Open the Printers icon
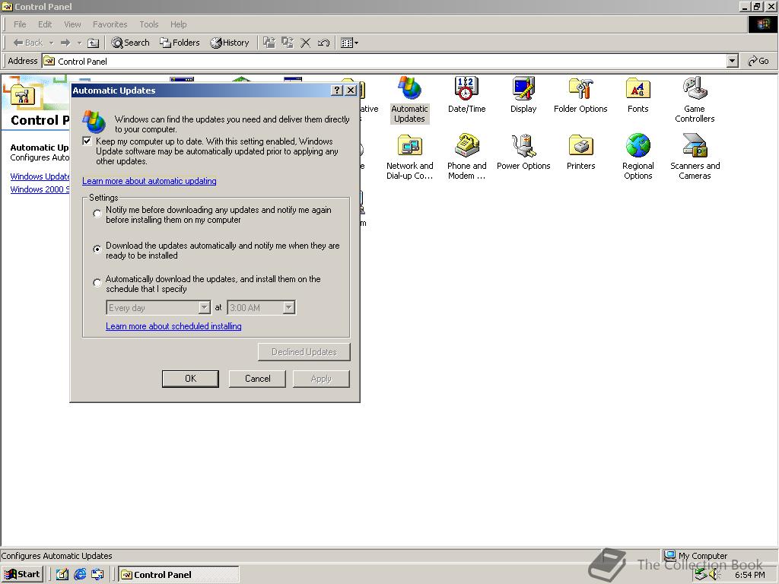 tap(580, 152)
